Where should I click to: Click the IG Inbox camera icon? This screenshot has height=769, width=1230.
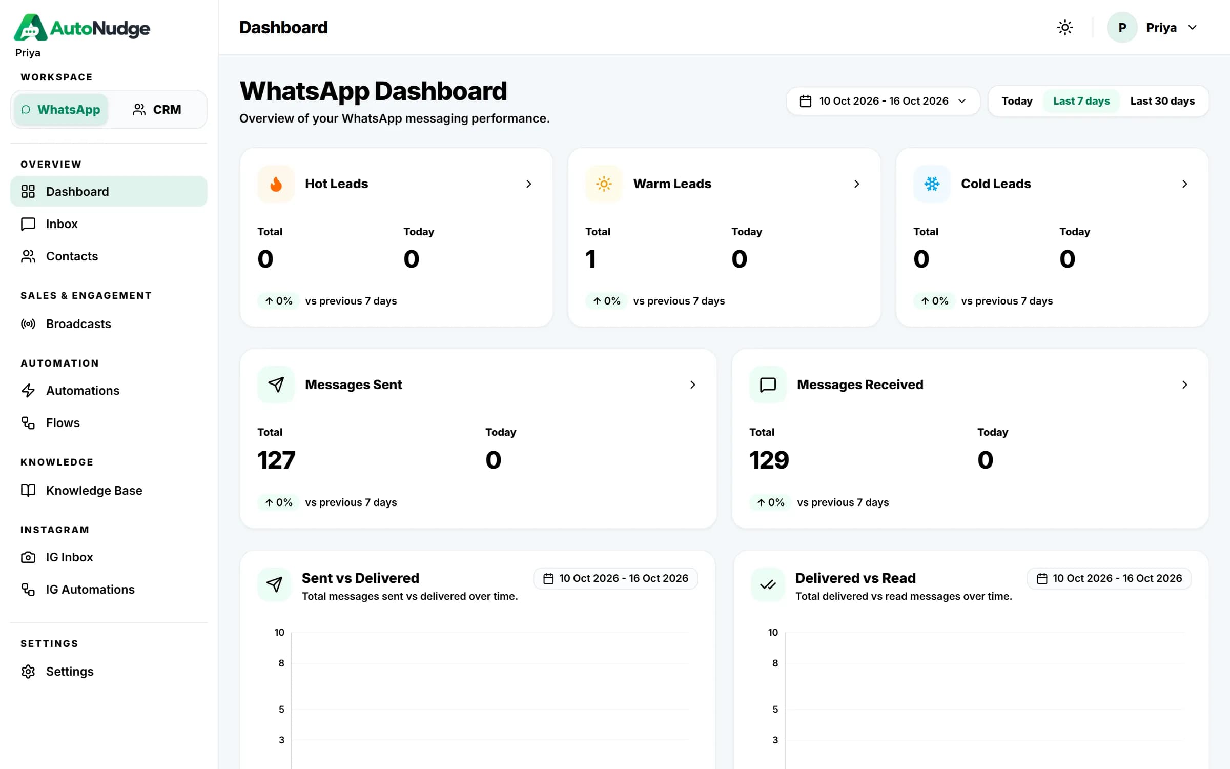tap(28, 557)
